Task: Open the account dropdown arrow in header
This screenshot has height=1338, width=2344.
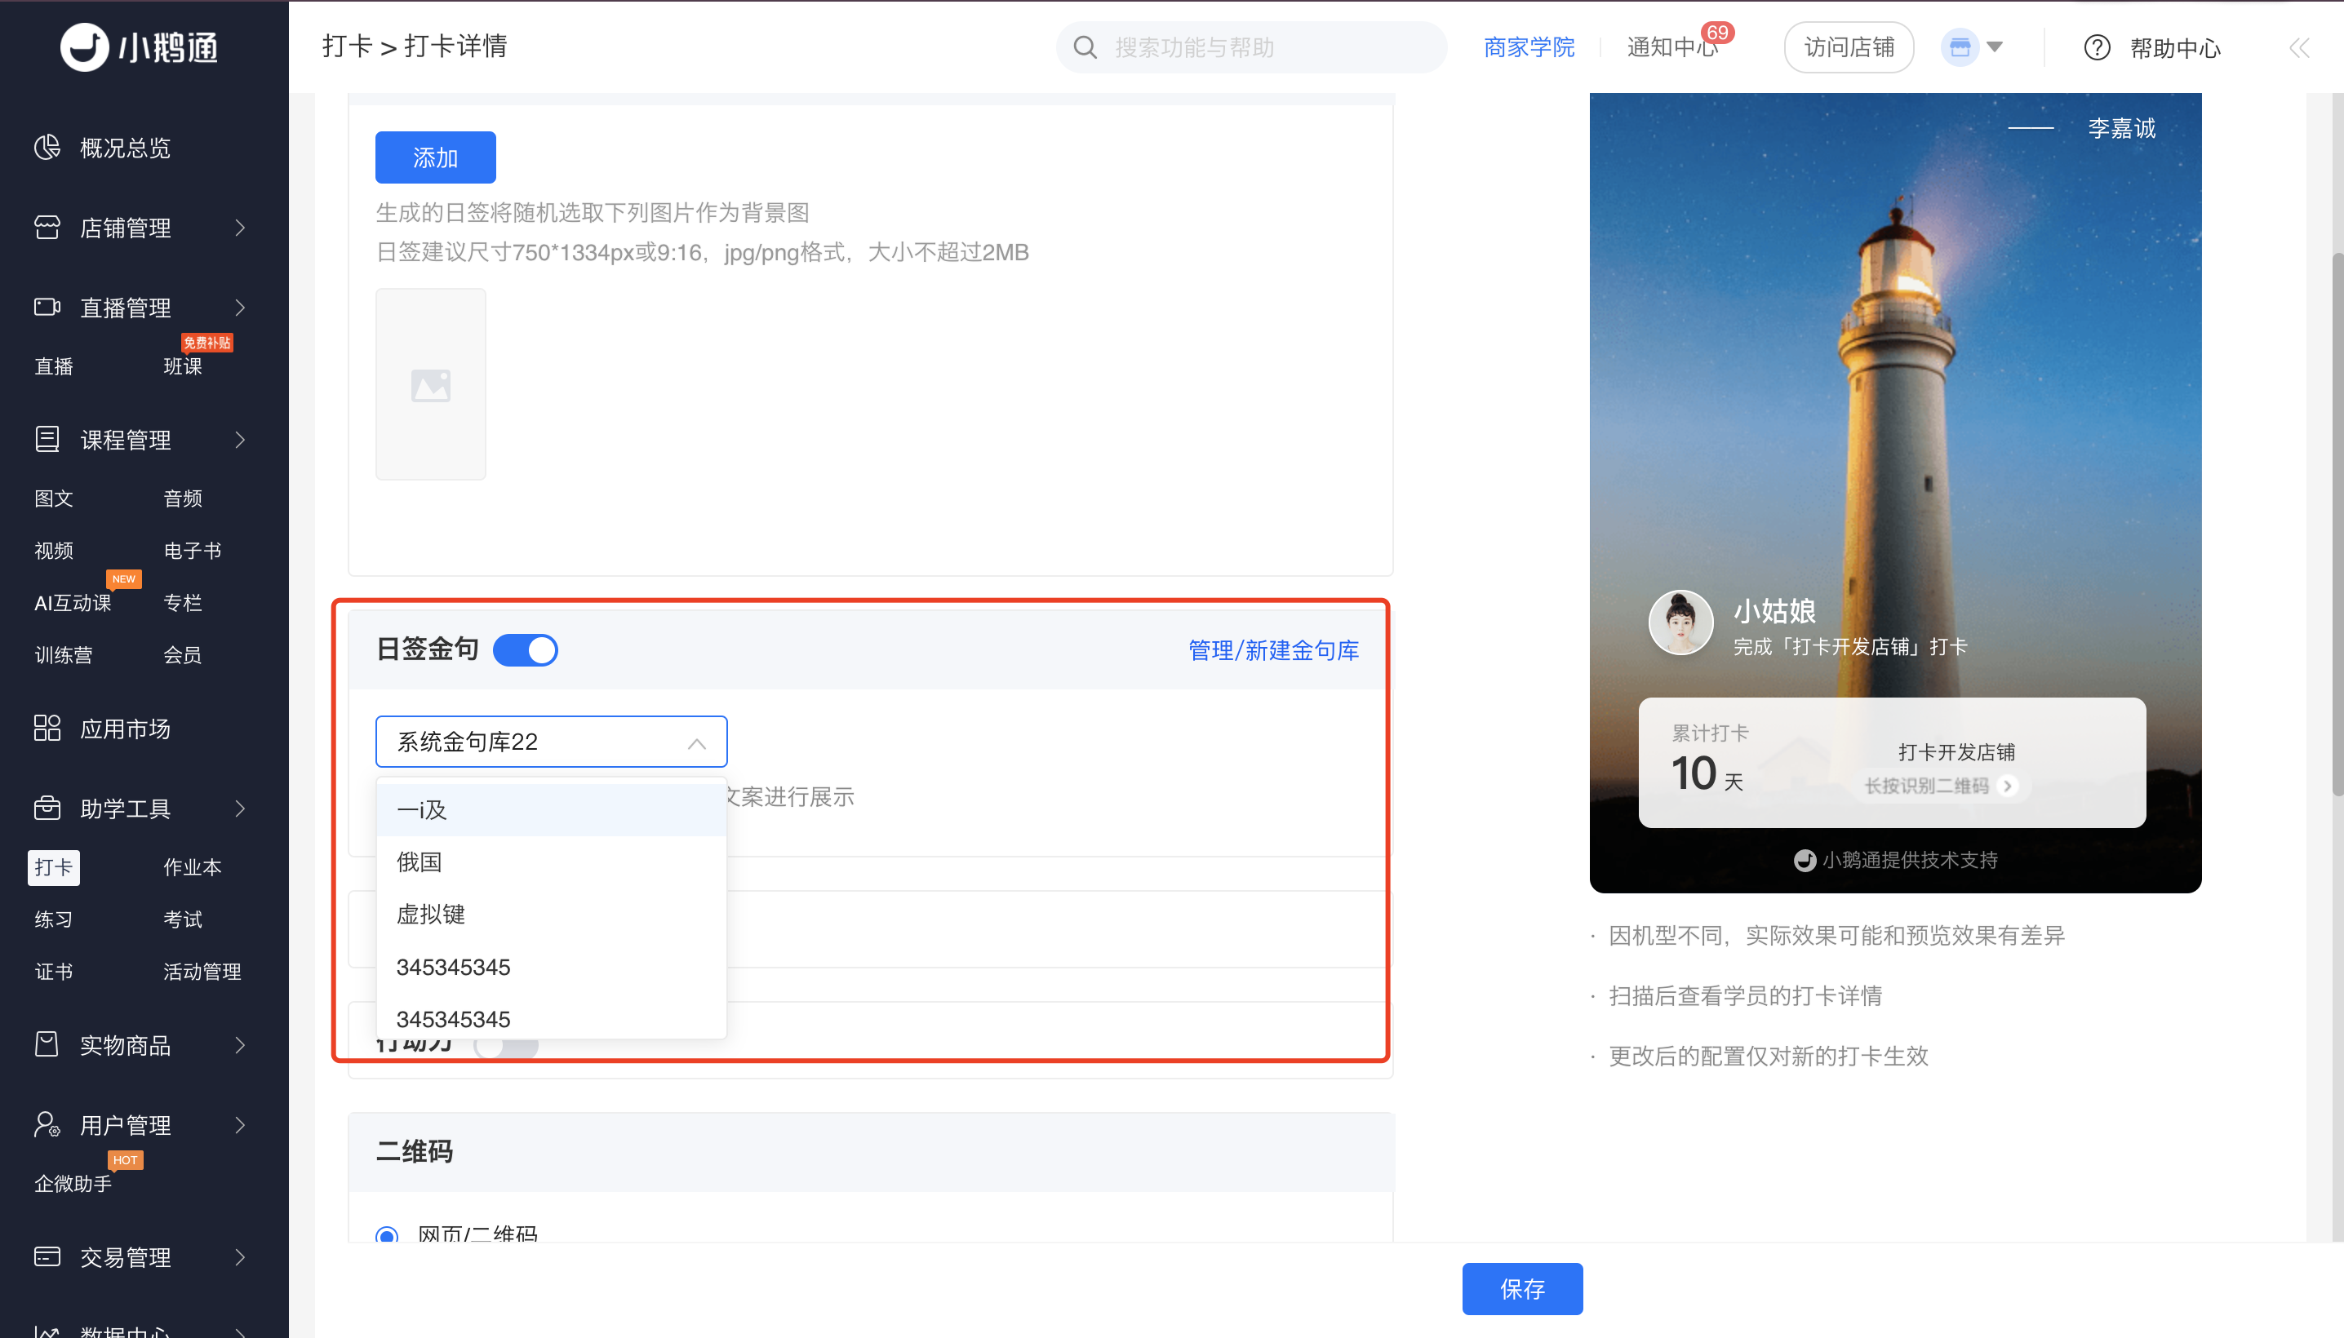Action: pos(1995,47)
